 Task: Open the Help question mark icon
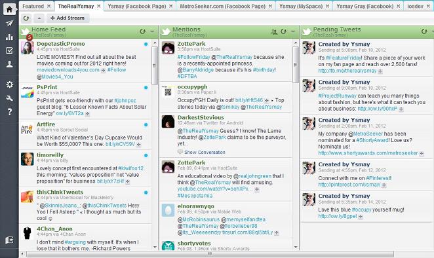tap(9, 112)
